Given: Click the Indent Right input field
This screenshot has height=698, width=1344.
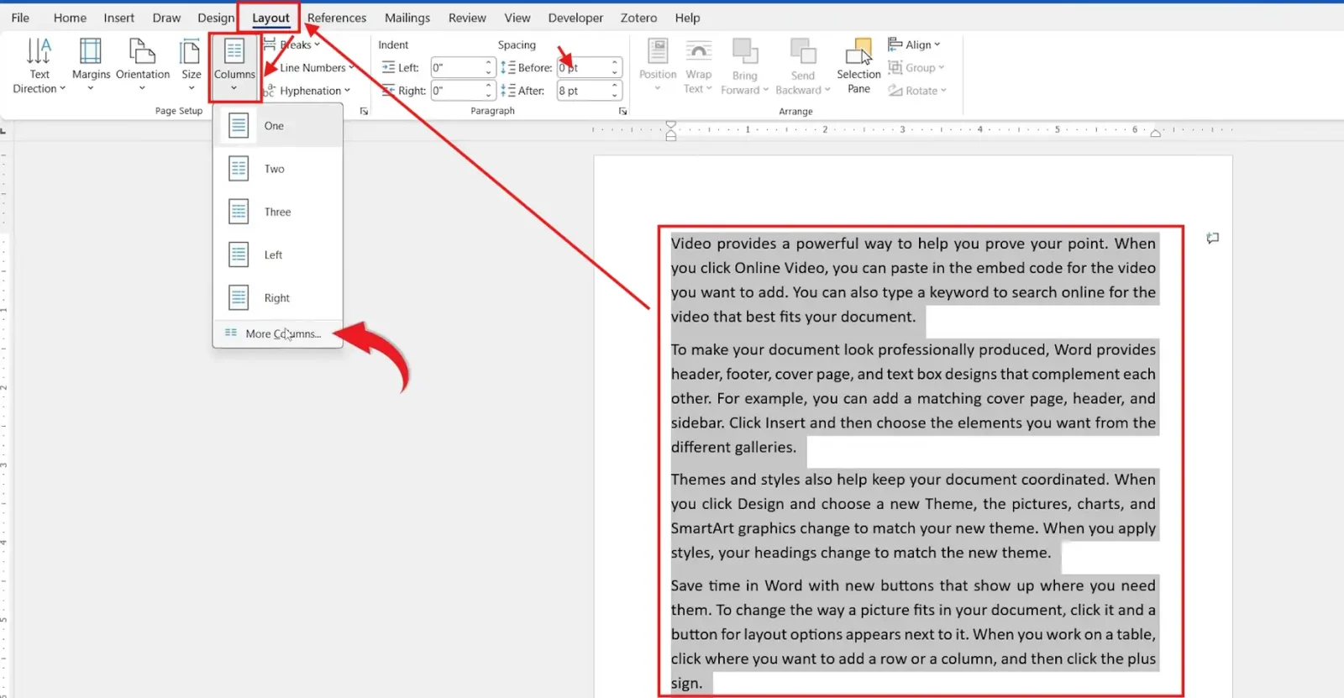Looking at the screenshot, I should coord(457,91).
